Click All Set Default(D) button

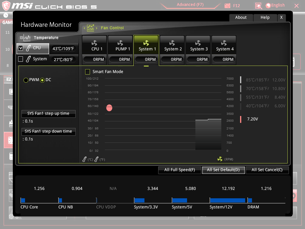(x=223, y=170)
